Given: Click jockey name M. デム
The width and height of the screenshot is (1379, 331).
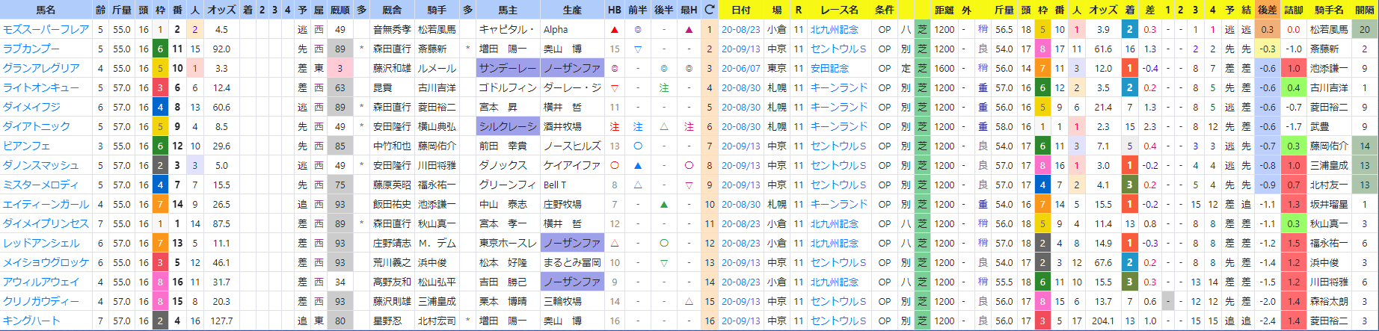Looking at the screenshot, I should pos(437,244).
